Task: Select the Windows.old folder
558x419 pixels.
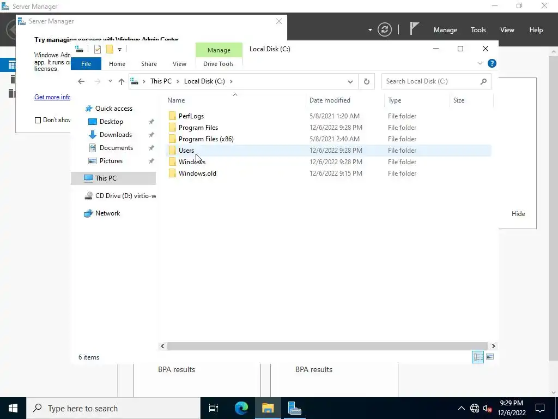Action: click(x=197, y=173)
